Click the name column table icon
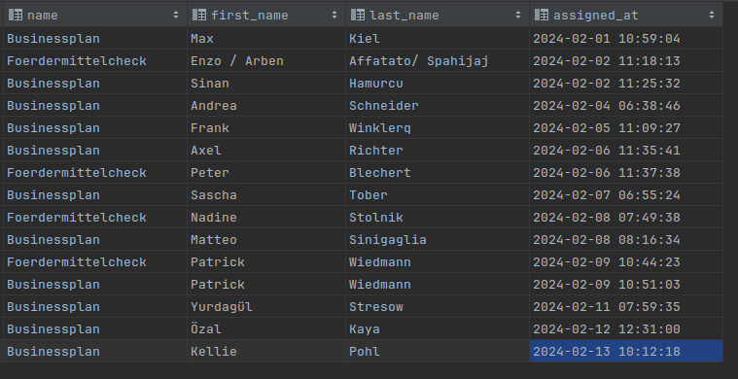This screenshot has width=738, height=379. [16, 15]
